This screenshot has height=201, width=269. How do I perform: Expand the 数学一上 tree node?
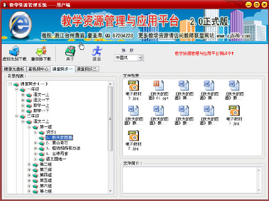click(23, 106)
